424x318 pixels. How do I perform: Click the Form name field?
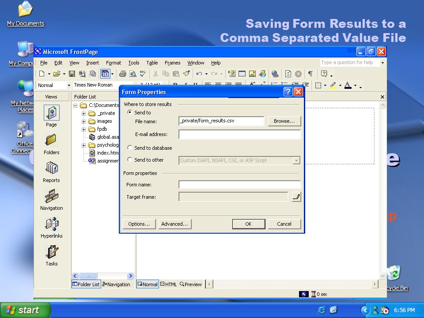239,185
